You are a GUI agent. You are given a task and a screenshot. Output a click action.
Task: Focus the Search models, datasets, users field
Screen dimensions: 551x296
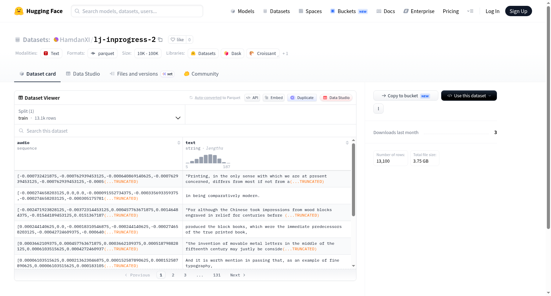pos(137,11)
